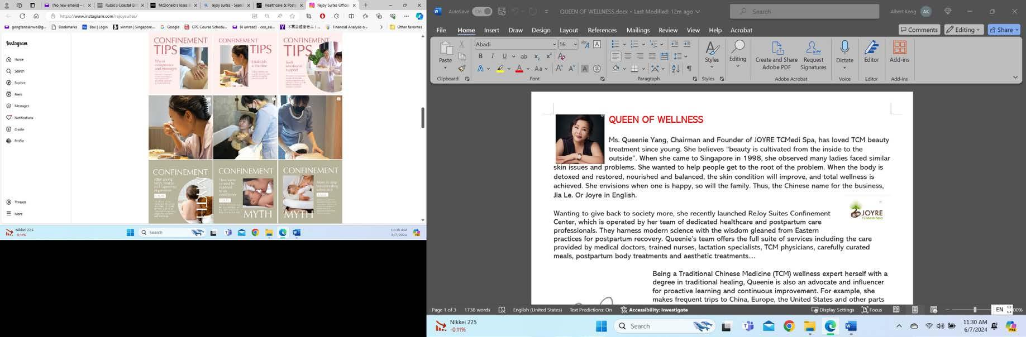Click the Bold button in Word
Viewport: 1026px width, 337px height.
coord(480,56)
